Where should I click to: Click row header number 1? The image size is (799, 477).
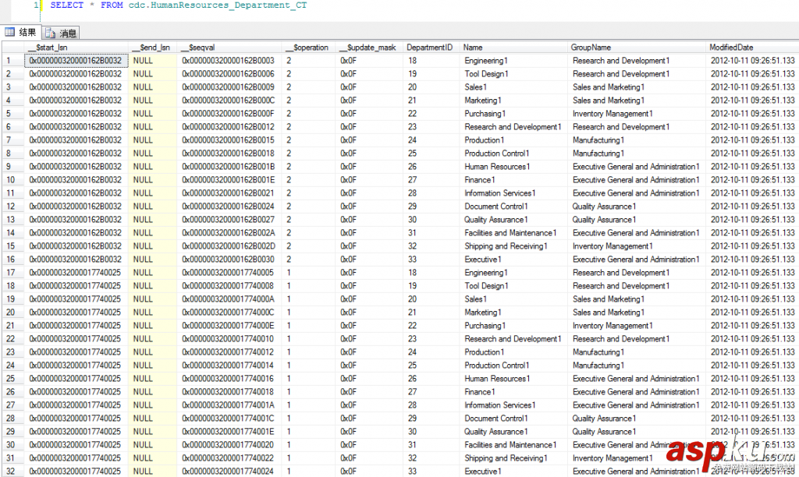point(12,61)
